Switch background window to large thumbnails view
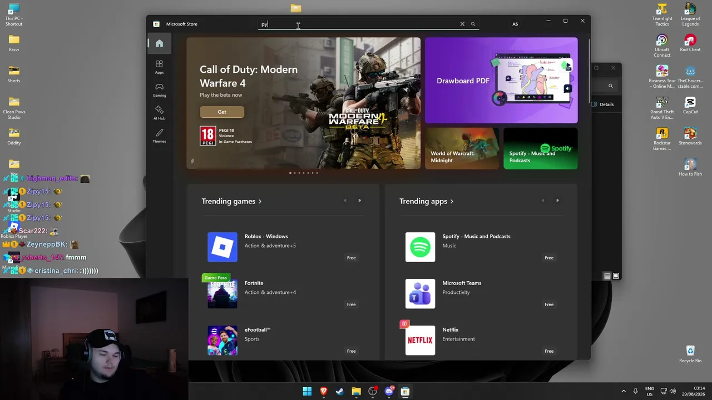 click(x=616, y=276)
